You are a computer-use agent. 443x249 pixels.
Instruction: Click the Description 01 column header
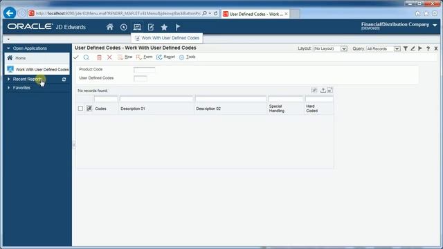point(133,109)
